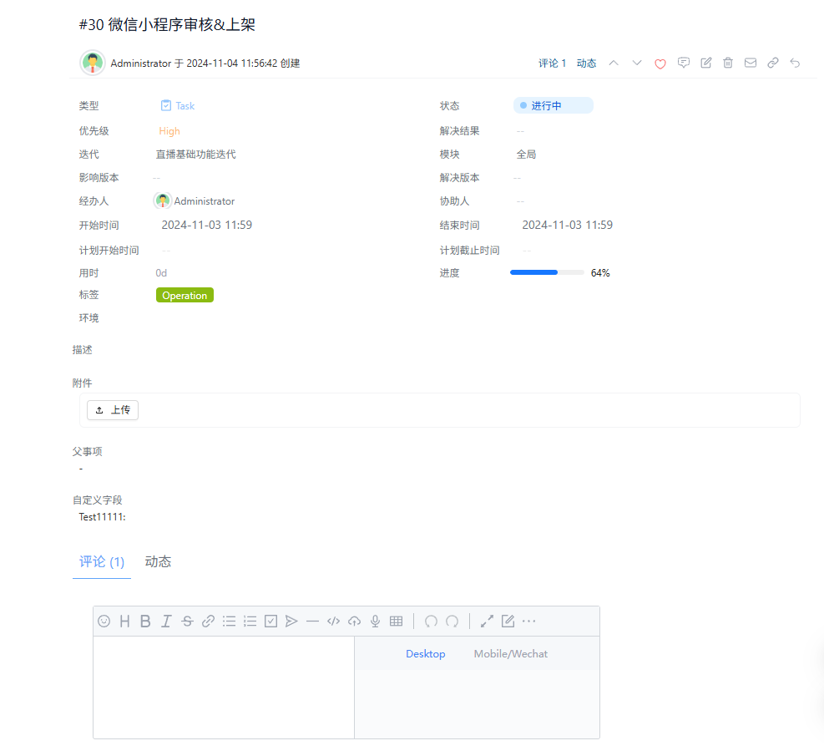Select Mobile/Wechat preview tab
824x756 pixels.
click(x=511, y=653)
